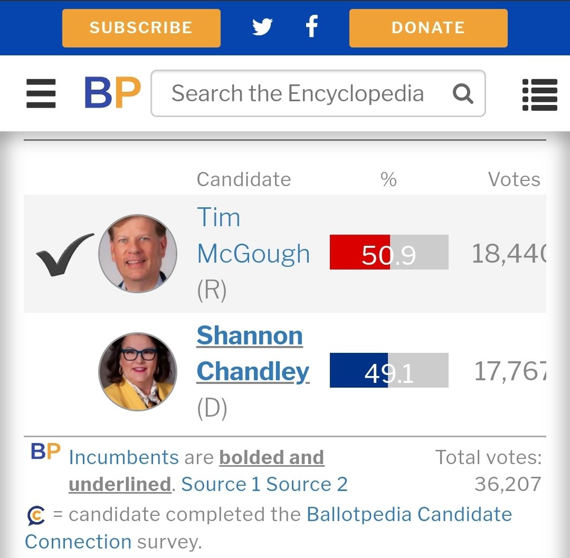Click Shannon Chandley's profile photo
The height and width of the screenshot is (558, 570).
click(x=138, y=371)
